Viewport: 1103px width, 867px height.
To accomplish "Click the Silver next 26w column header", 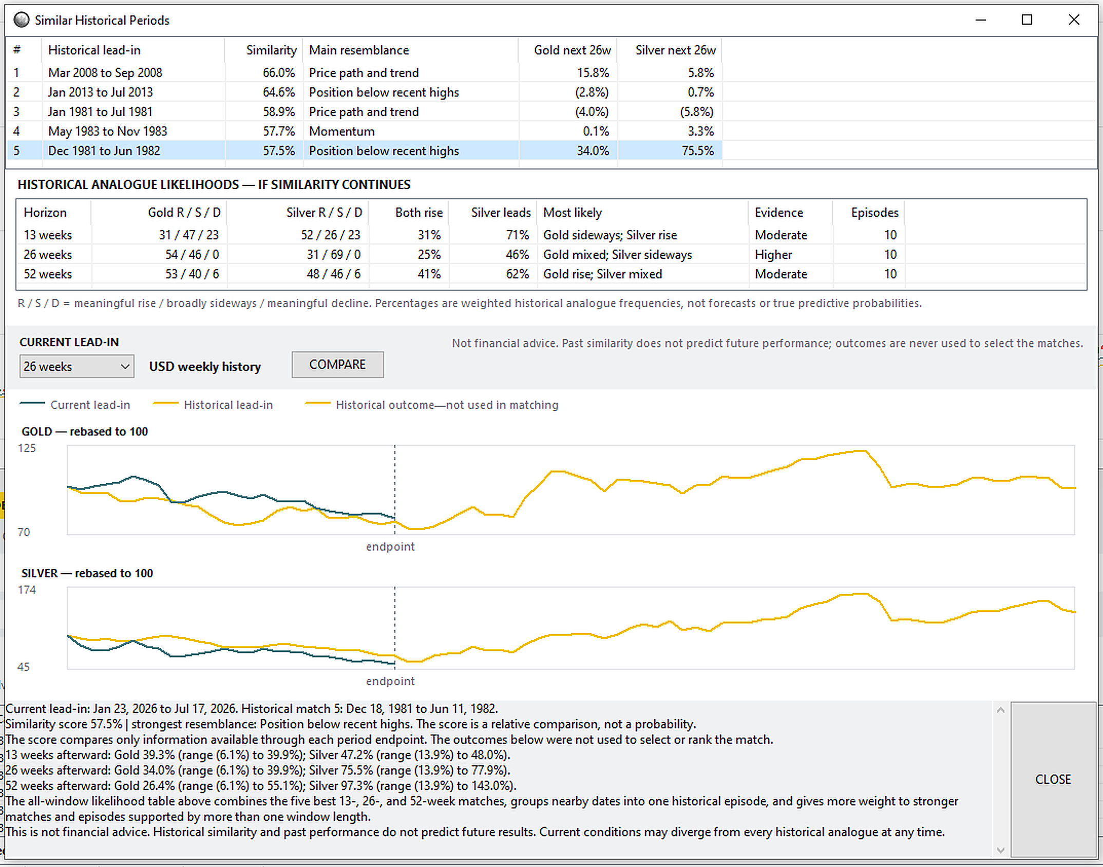I will 670,50.
